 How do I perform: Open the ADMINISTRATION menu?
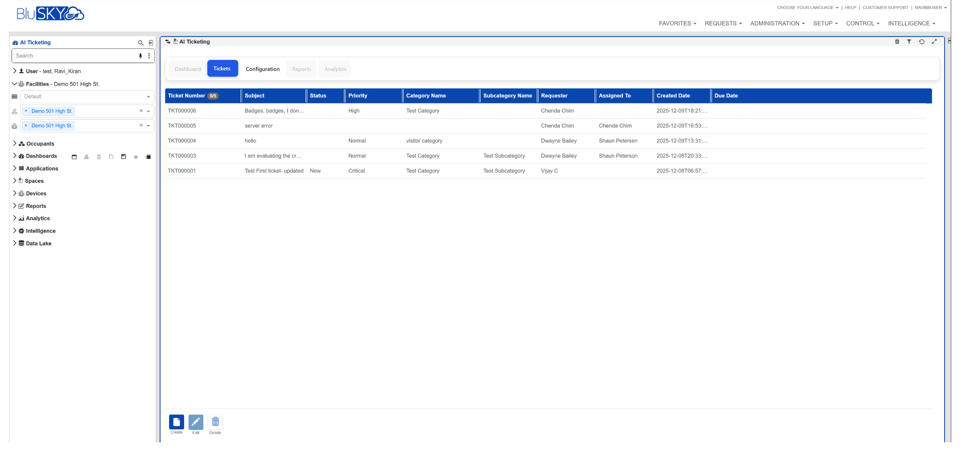777,24
